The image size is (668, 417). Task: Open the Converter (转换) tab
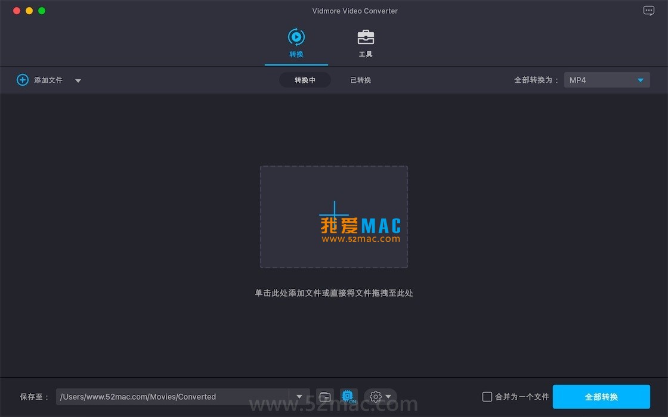[296, 43]
